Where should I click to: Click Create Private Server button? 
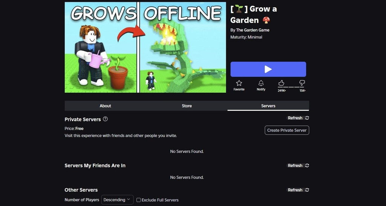287,130
